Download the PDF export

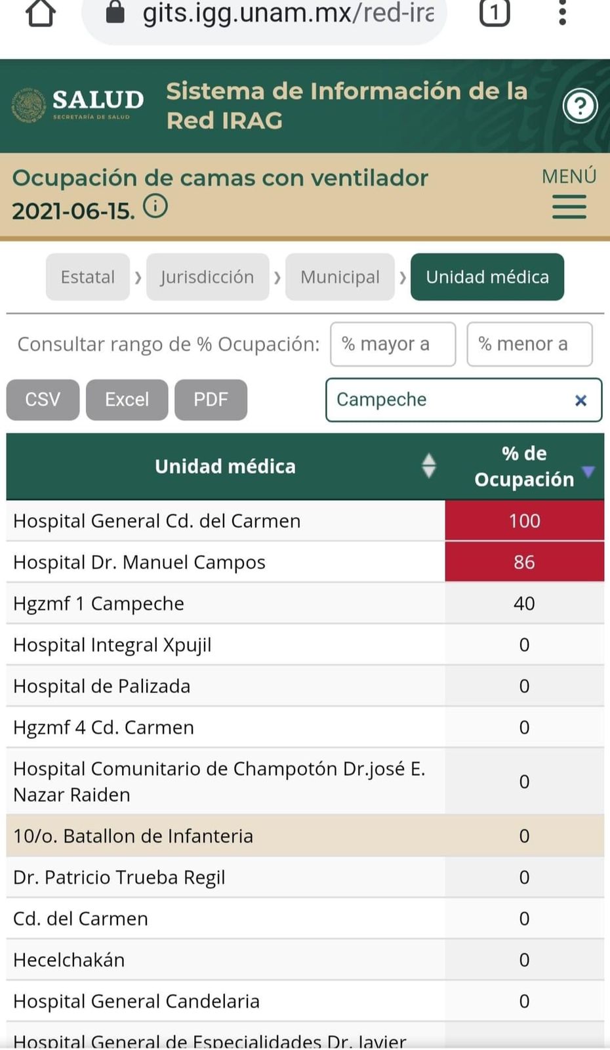click(211, 400)
